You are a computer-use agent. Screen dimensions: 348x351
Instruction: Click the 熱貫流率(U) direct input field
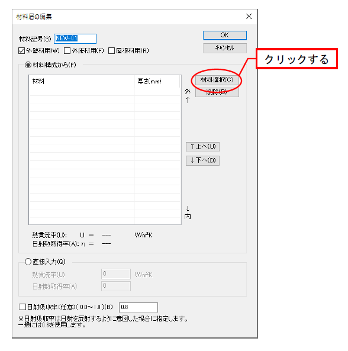coord(116,274)
